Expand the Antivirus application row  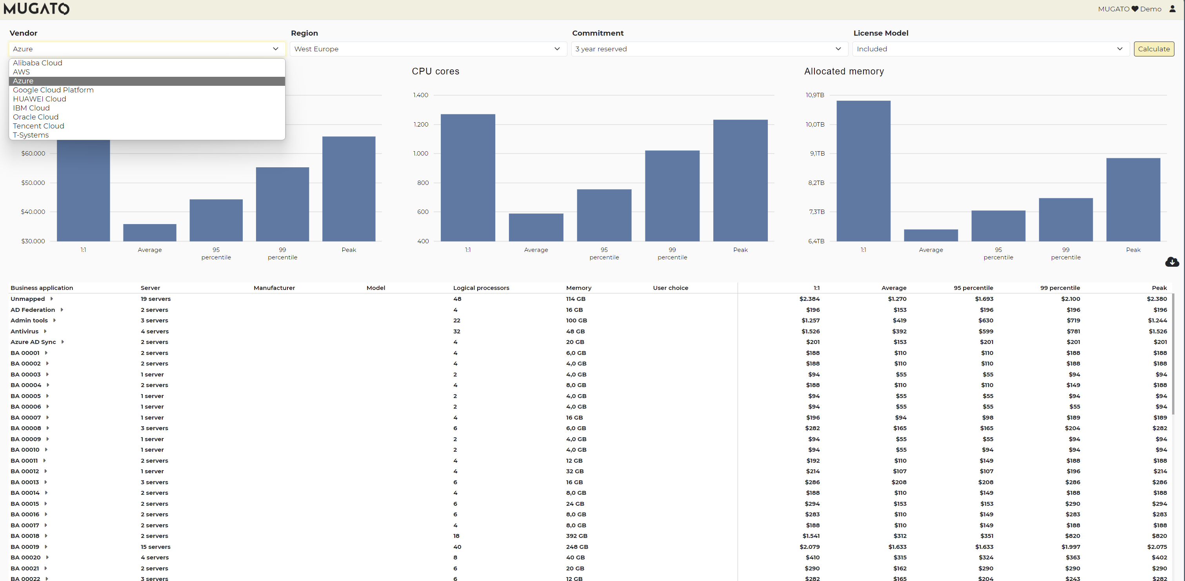(45, 331)
